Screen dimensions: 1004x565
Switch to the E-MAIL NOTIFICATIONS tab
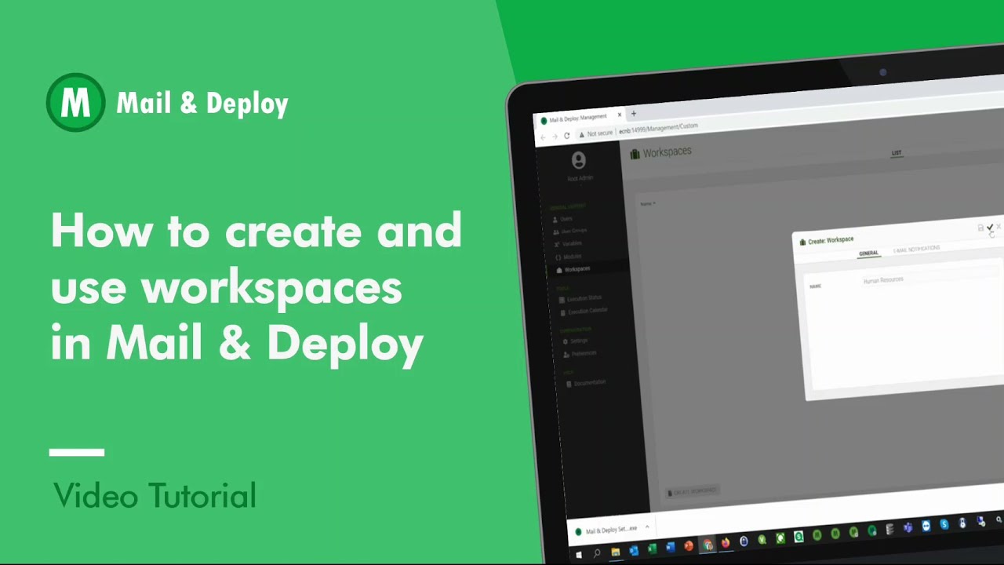pos(916,250)
